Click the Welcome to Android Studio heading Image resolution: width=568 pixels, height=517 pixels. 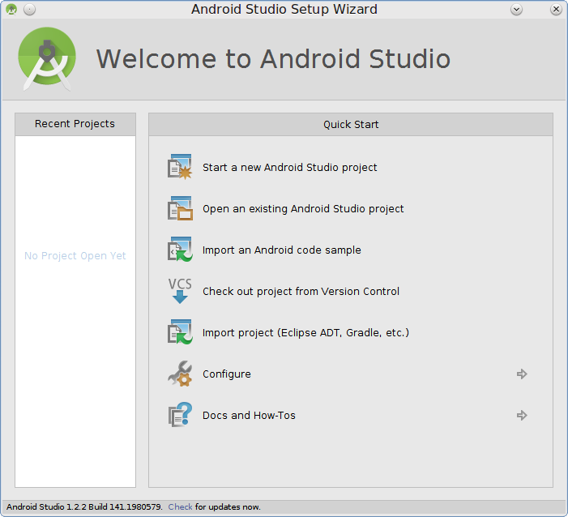273,58
